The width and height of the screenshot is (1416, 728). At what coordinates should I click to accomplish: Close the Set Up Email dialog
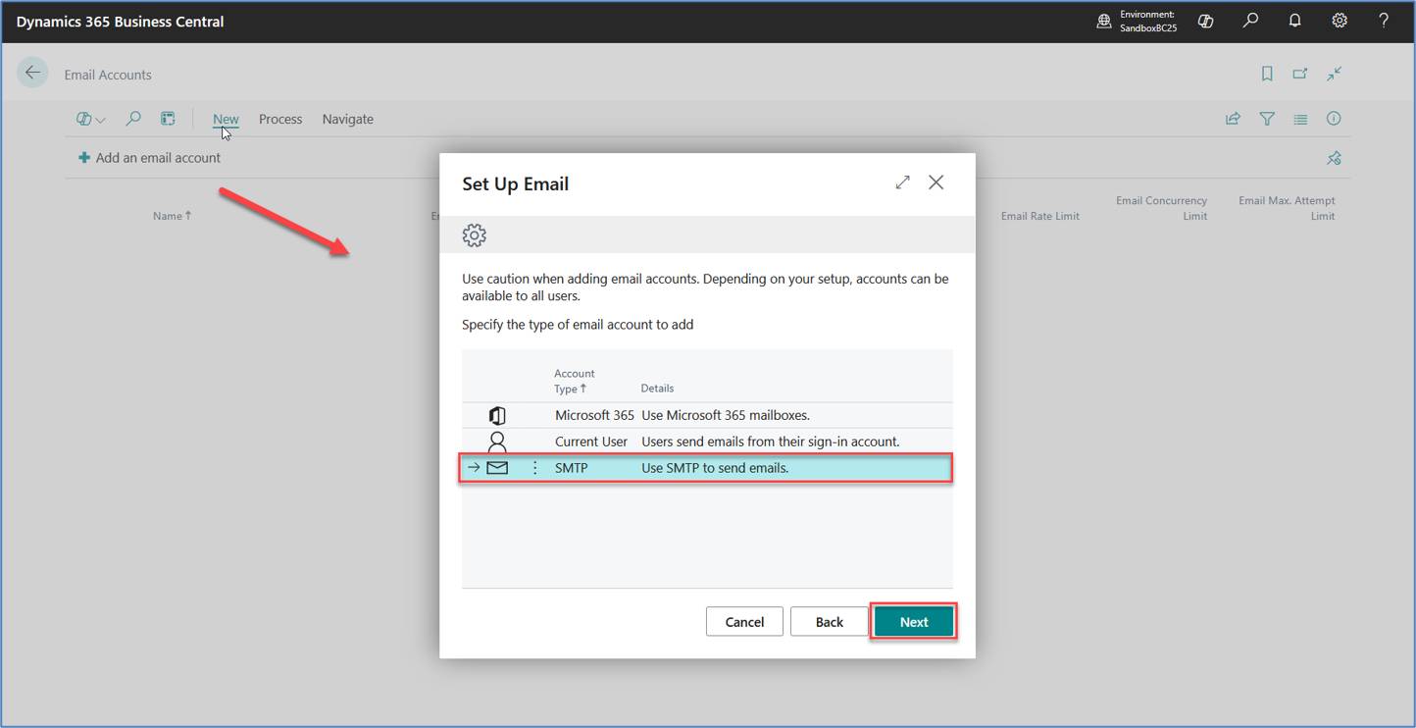[x=936, y=182]
